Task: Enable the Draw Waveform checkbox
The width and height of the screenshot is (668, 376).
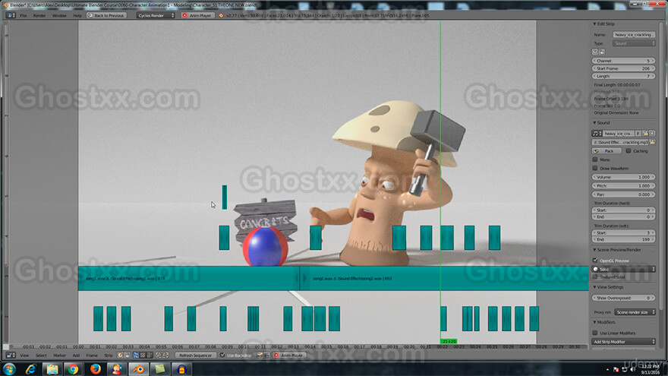Action: click(595, 168)
